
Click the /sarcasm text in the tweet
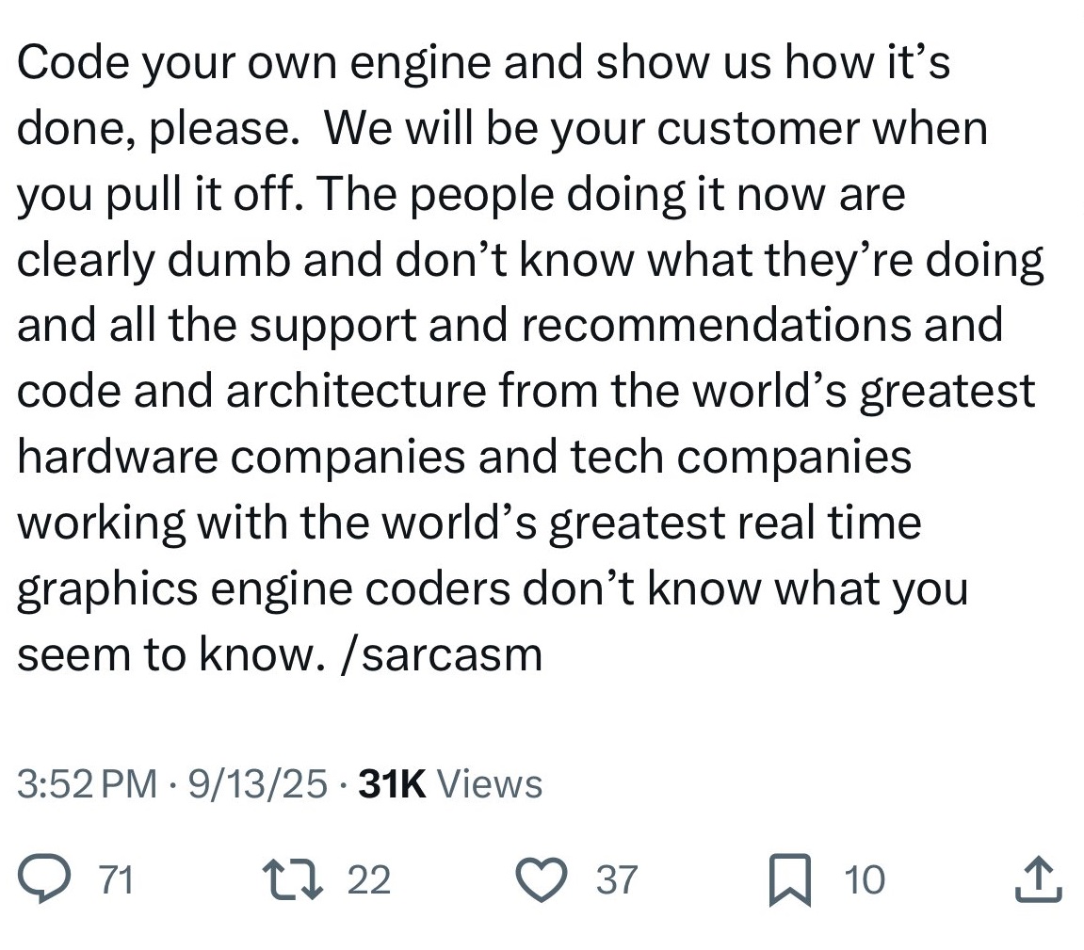443,653
